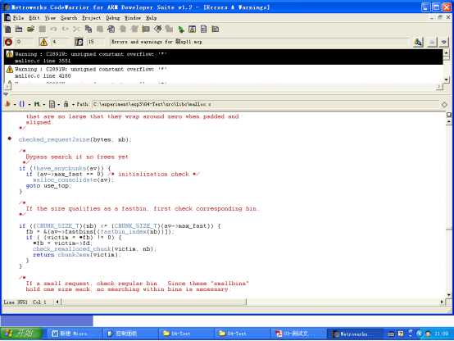The image size is (454, 341).
Task: Click the system tray clock
Action: pos(441,334)
